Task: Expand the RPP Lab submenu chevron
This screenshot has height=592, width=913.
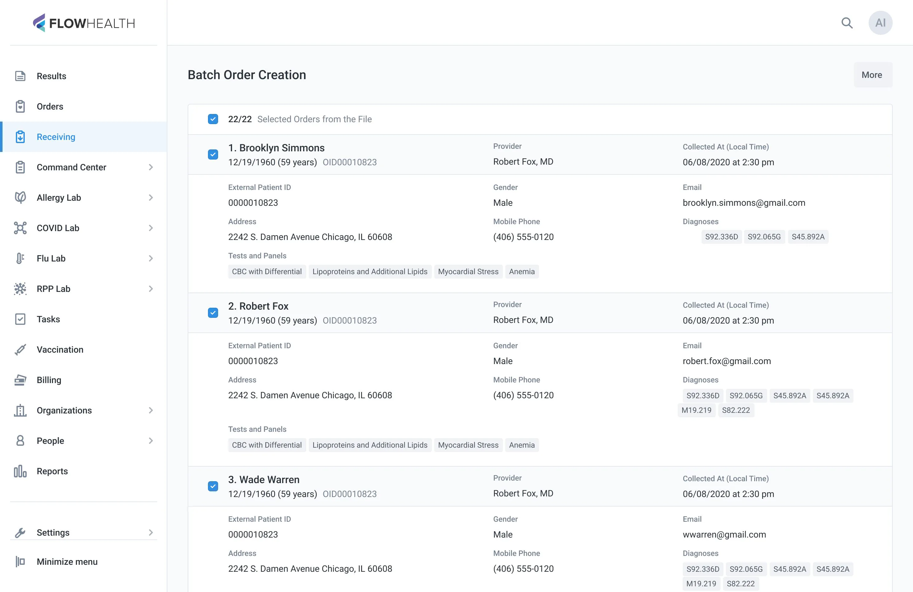Action: [x=151, y=288]
